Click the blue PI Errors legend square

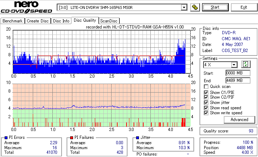click(x=6, y=138)
